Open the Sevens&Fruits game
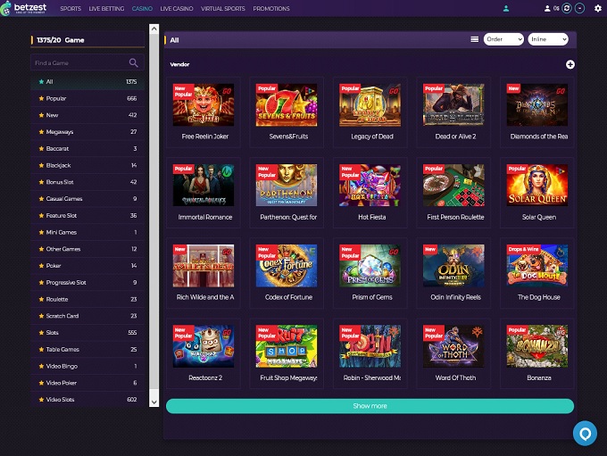Viewport: 607px width, 456px height. 287,112
